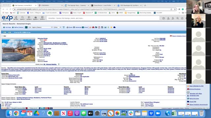Open the Drive bookmark
This screenshot has height=118, width=211.
coord(112,13)
